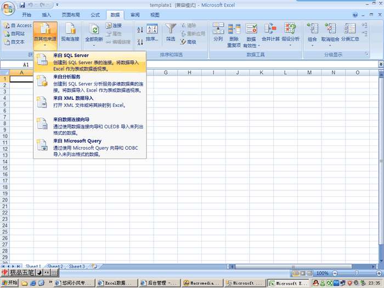Open existing connections (现有连接)
Image resolution: width=384 pixels, height=288 pixels.
[x=70, y=32]
